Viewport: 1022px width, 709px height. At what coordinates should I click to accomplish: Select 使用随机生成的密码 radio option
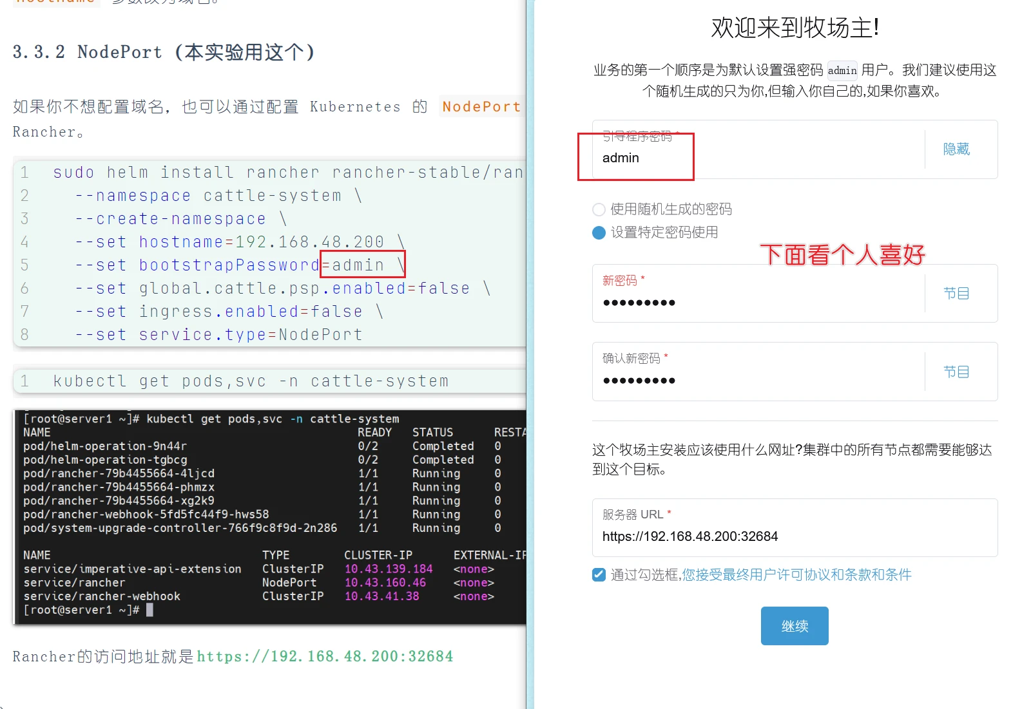(x=599, y=209)
